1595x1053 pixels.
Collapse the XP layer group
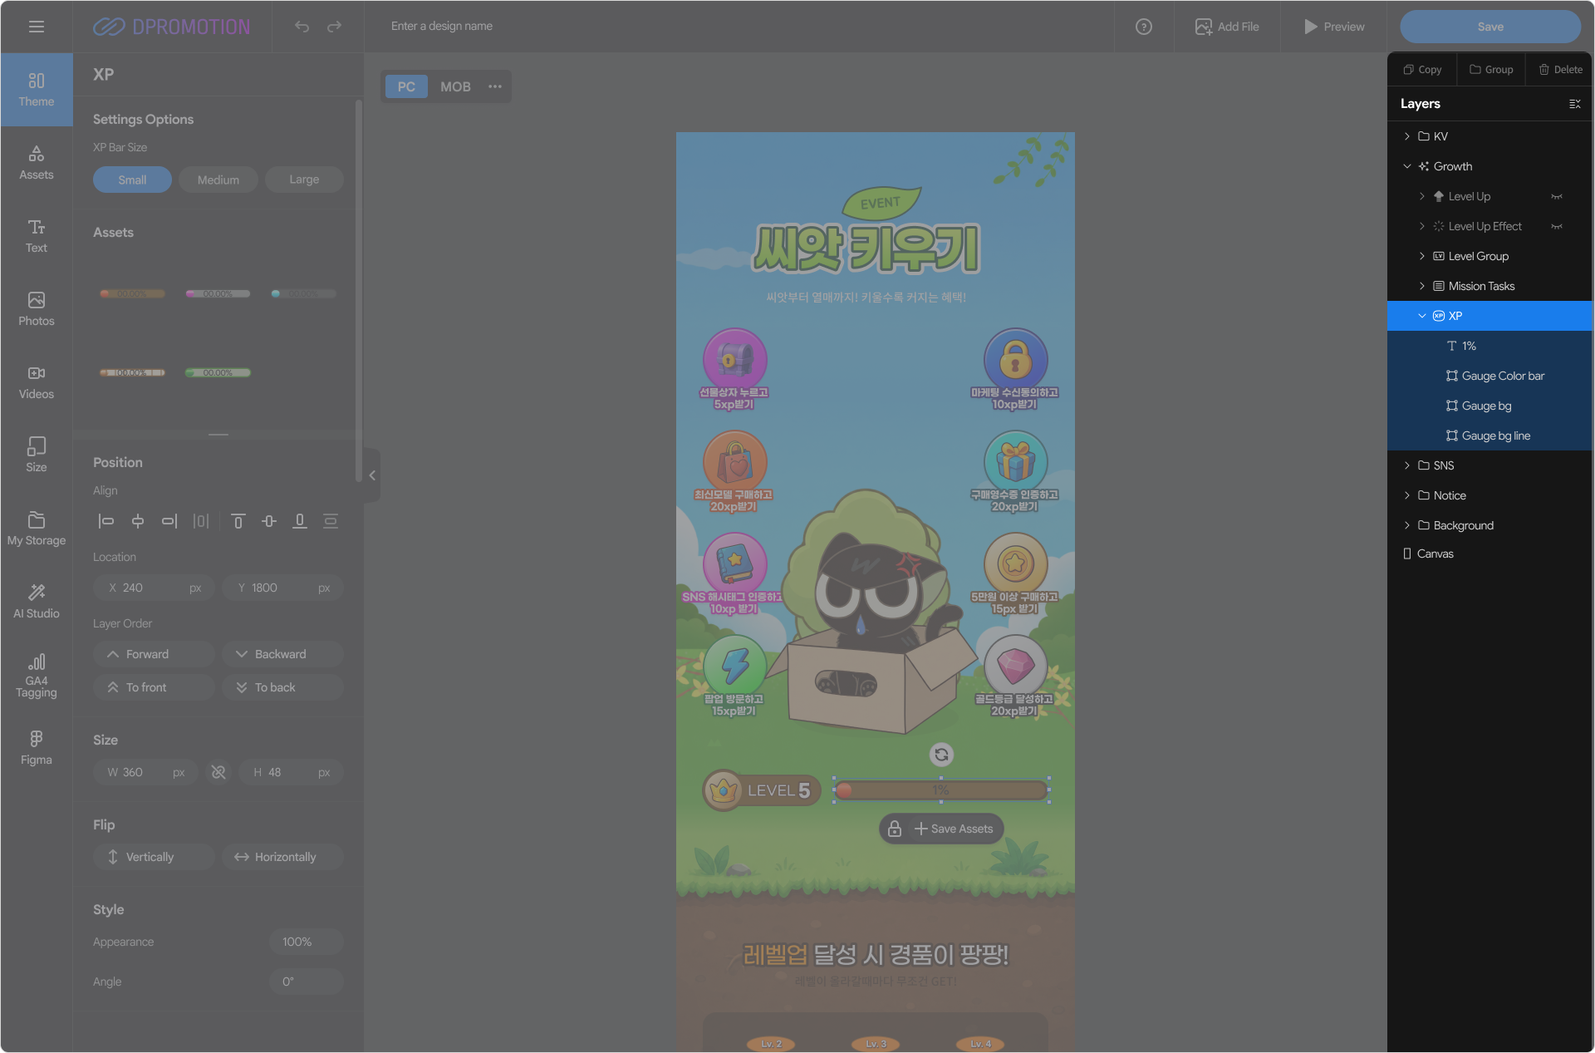coord(1422,316)
